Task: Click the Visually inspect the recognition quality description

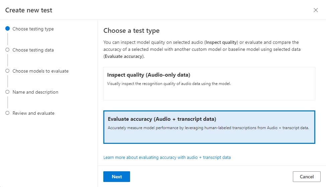Action: pos(169,84)
